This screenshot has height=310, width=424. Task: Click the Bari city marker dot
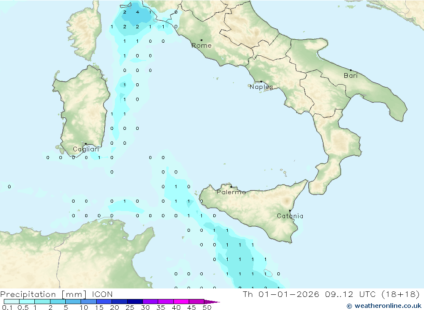[351, 70]
